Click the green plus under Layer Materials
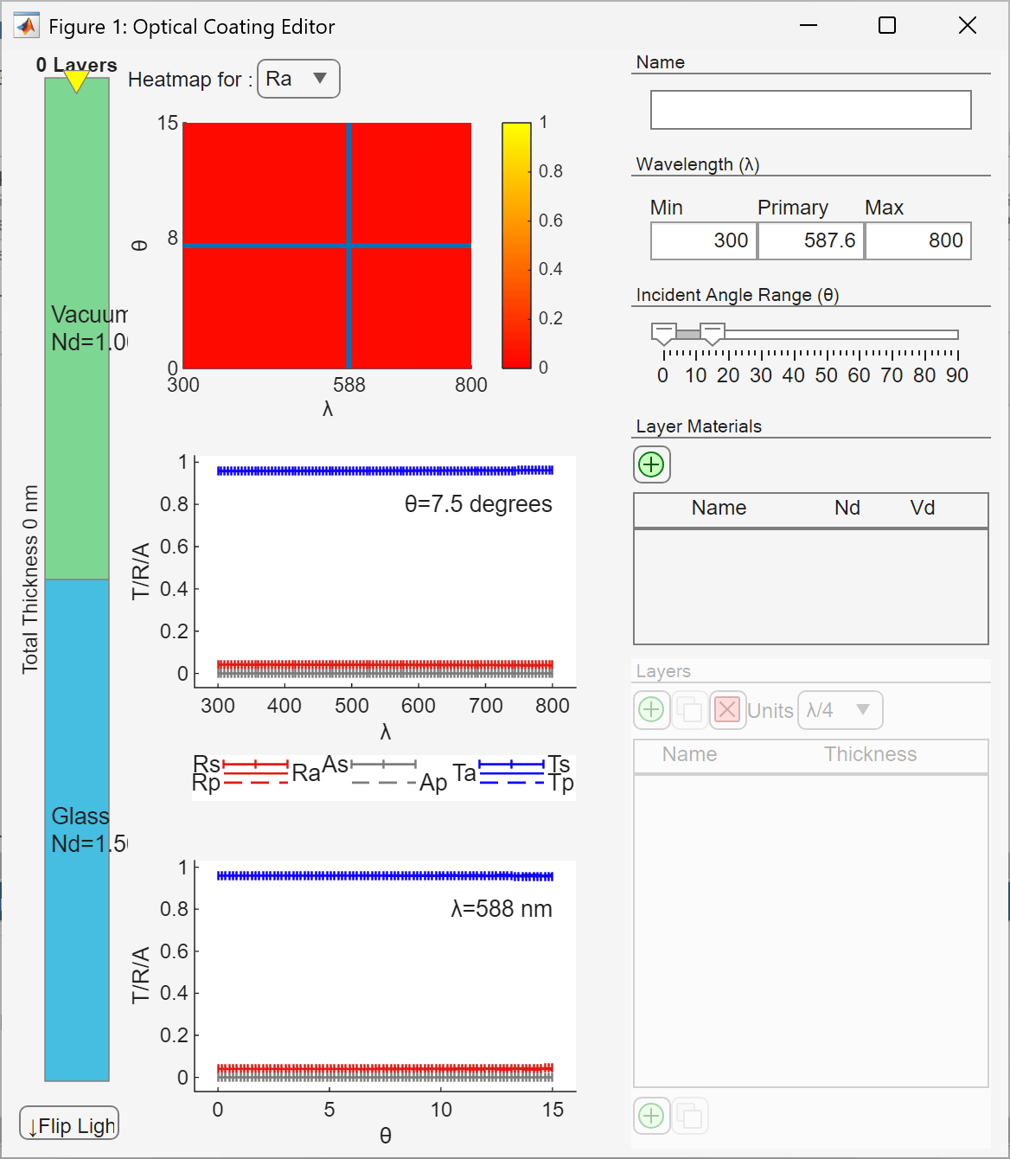 pos(651,465)
